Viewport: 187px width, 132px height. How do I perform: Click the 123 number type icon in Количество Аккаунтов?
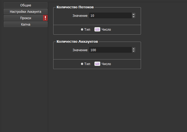pyautogui.click(x=97, y=64)
